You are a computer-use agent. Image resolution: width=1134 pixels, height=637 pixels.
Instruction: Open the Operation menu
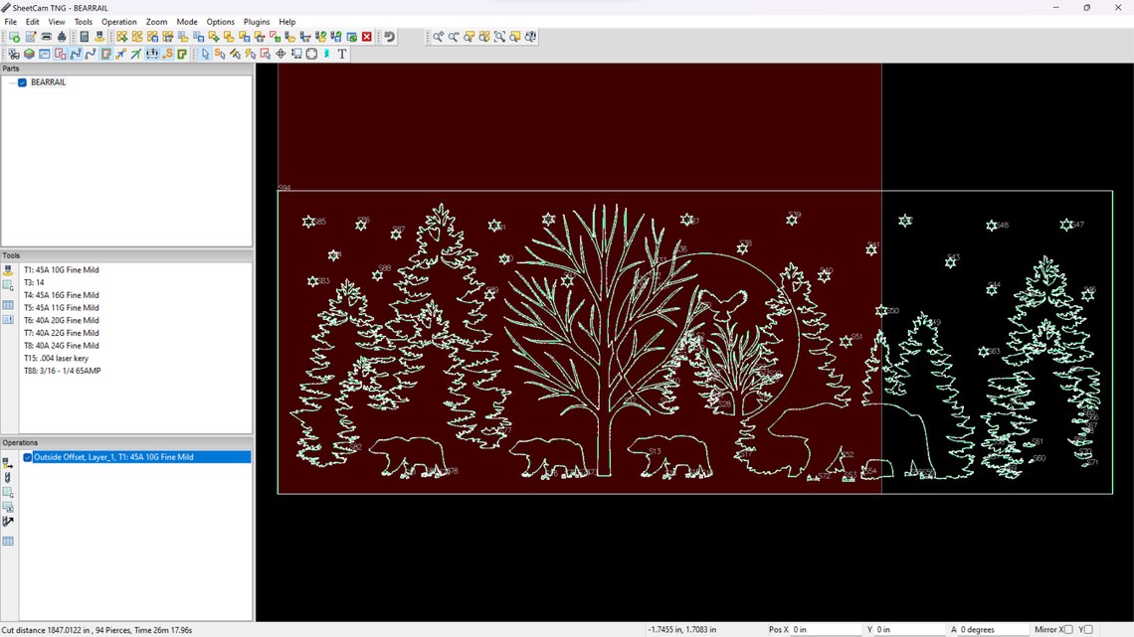(118, 21)
